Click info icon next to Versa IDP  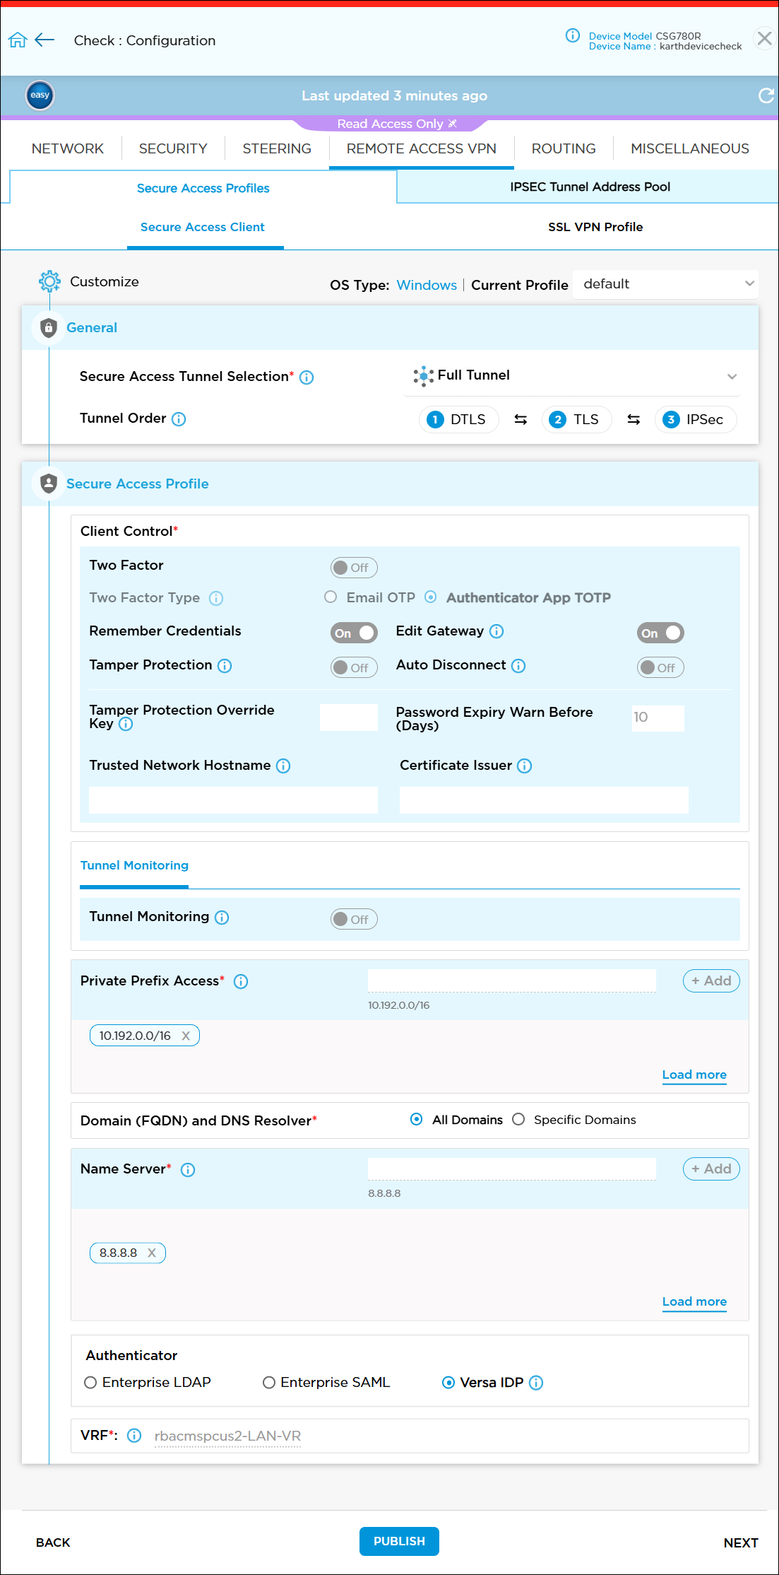536,1383
